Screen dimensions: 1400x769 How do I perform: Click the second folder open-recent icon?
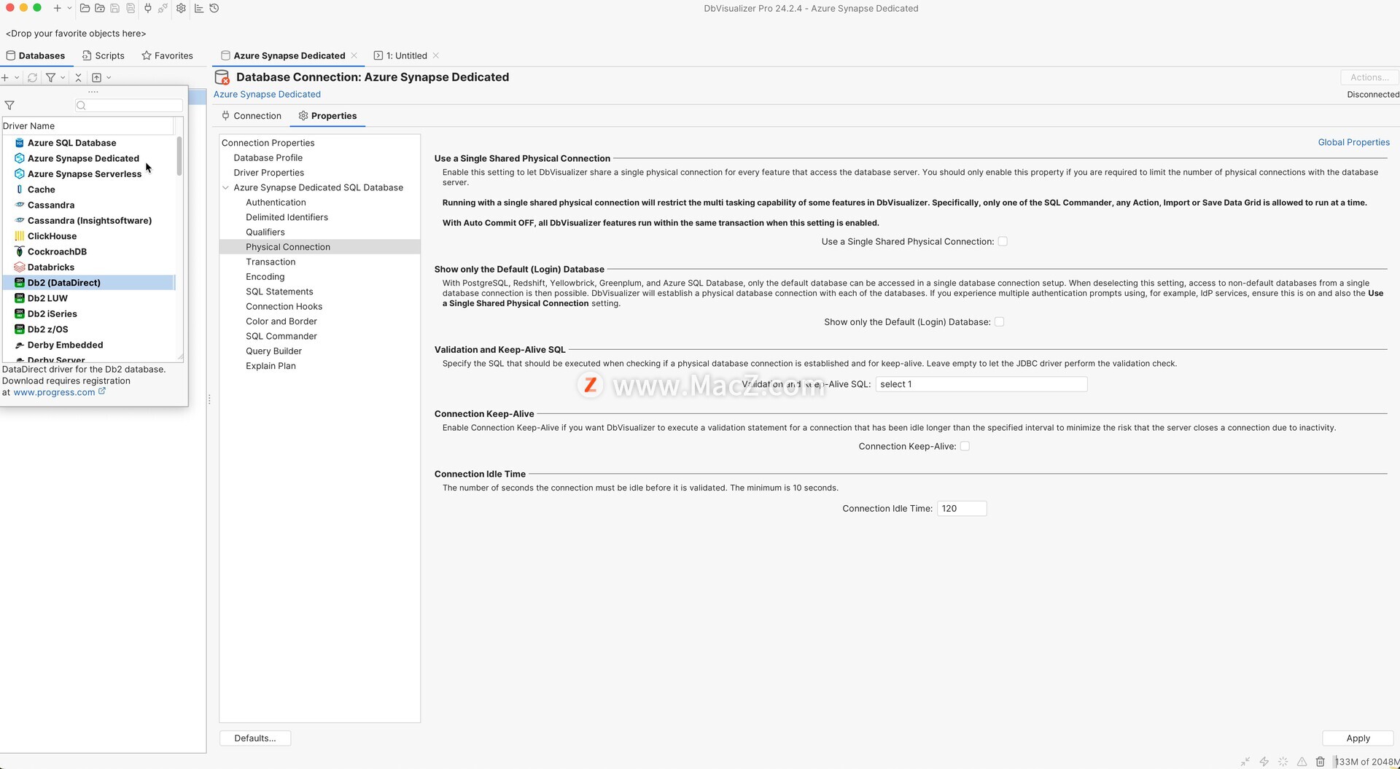coord(100,8)
